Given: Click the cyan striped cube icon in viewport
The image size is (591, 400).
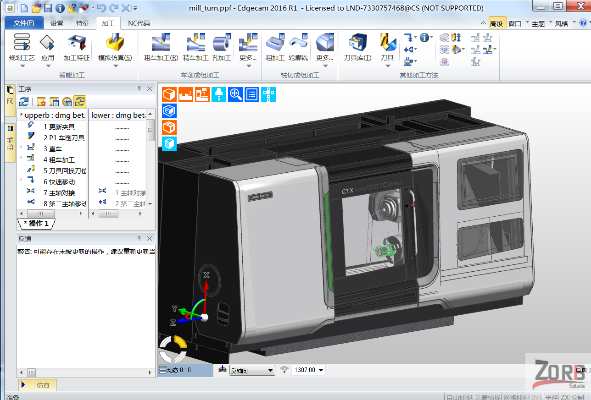Looking at the screenshot, I should coord(169,144).
